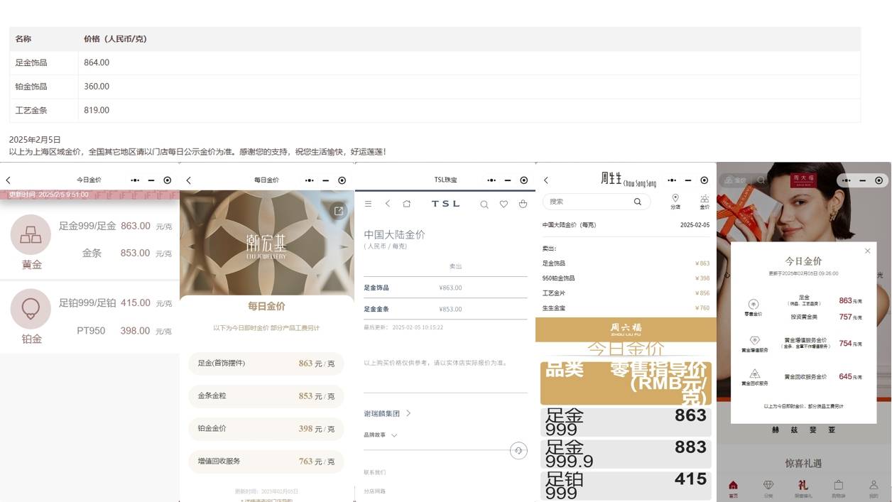Screen dimensions: 892x502
Task: Click 黄金回收服务 icon in popup
Action: [755, 373]
